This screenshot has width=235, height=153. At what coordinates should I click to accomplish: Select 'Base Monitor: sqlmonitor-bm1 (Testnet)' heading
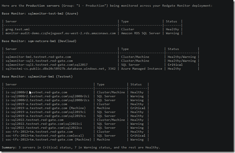tap(37, 76)
